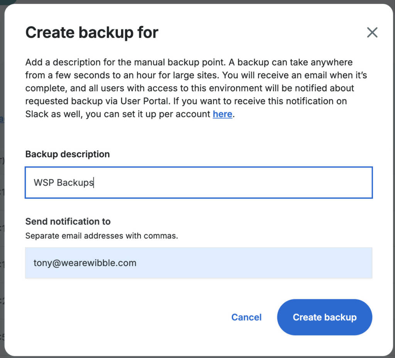Viewport: 395px width, 358px height.
Task: Activate the rounded blue Create backup button
Action: pos(324,317)
